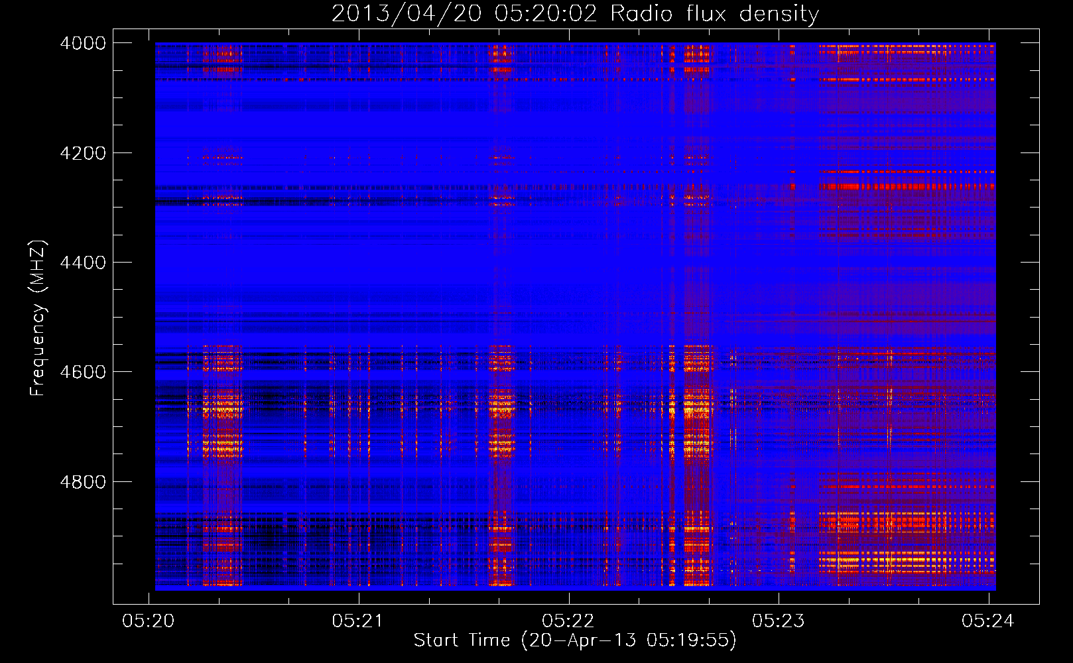1073x663 pixels.
Task: Select the 4600 frequency tick label
Action: click(x=83, y=372)
